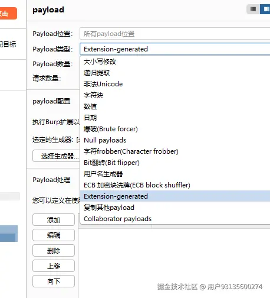Click the 向下 button

(x=54, y=281)
